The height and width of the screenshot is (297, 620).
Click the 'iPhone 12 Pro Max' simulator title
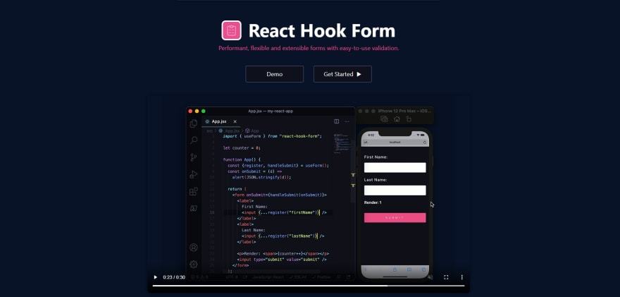click(x=405, y=111)
